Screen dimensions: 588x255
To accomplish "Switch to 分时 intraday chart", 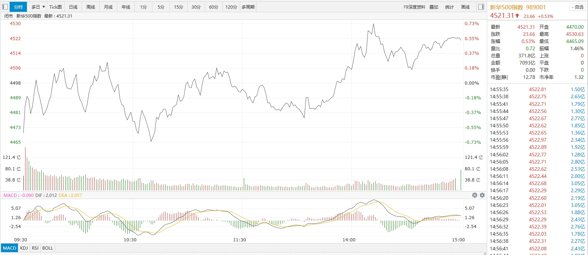I will [x=18, y=7].
